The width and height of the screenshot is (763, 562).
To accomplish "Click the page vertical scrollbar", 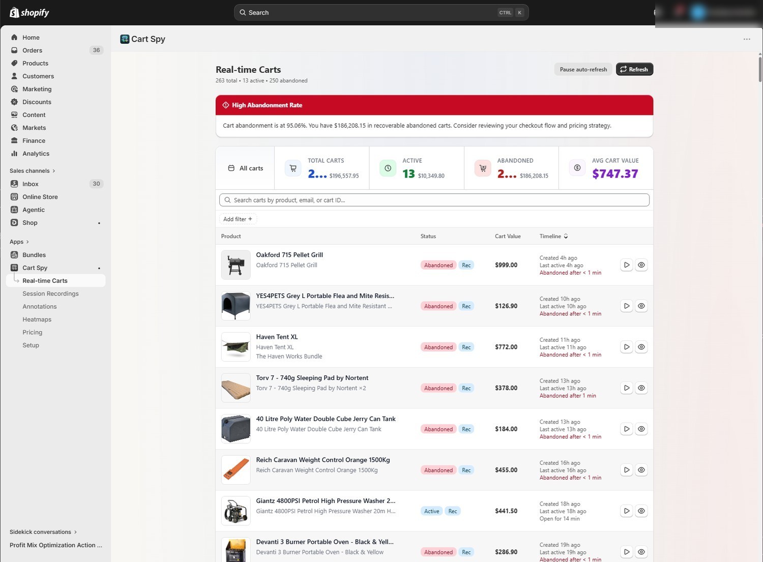I will [760, 69].
